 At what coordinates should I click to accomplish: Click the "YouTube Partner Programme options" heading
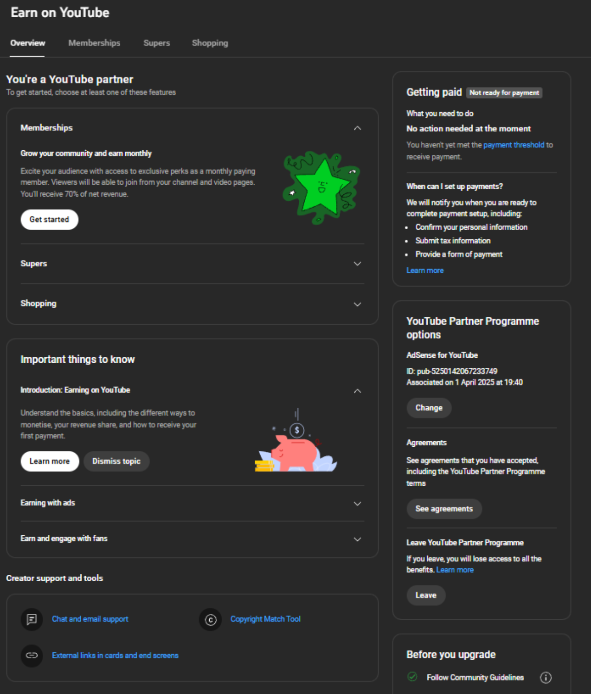coord(473,328)
